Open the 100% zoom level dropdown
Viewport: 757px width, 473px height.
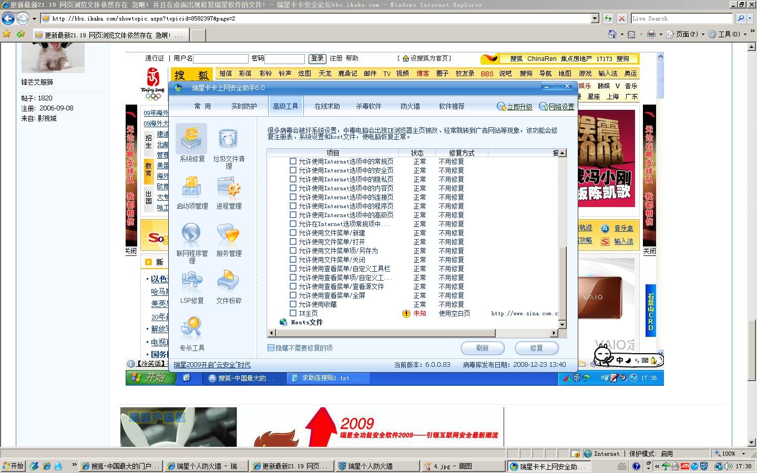[x=743, y=454]
